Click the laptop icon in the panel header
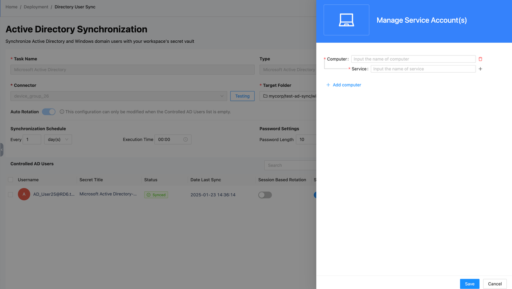This screenshot has width=512, height=289. pos(346,20)
